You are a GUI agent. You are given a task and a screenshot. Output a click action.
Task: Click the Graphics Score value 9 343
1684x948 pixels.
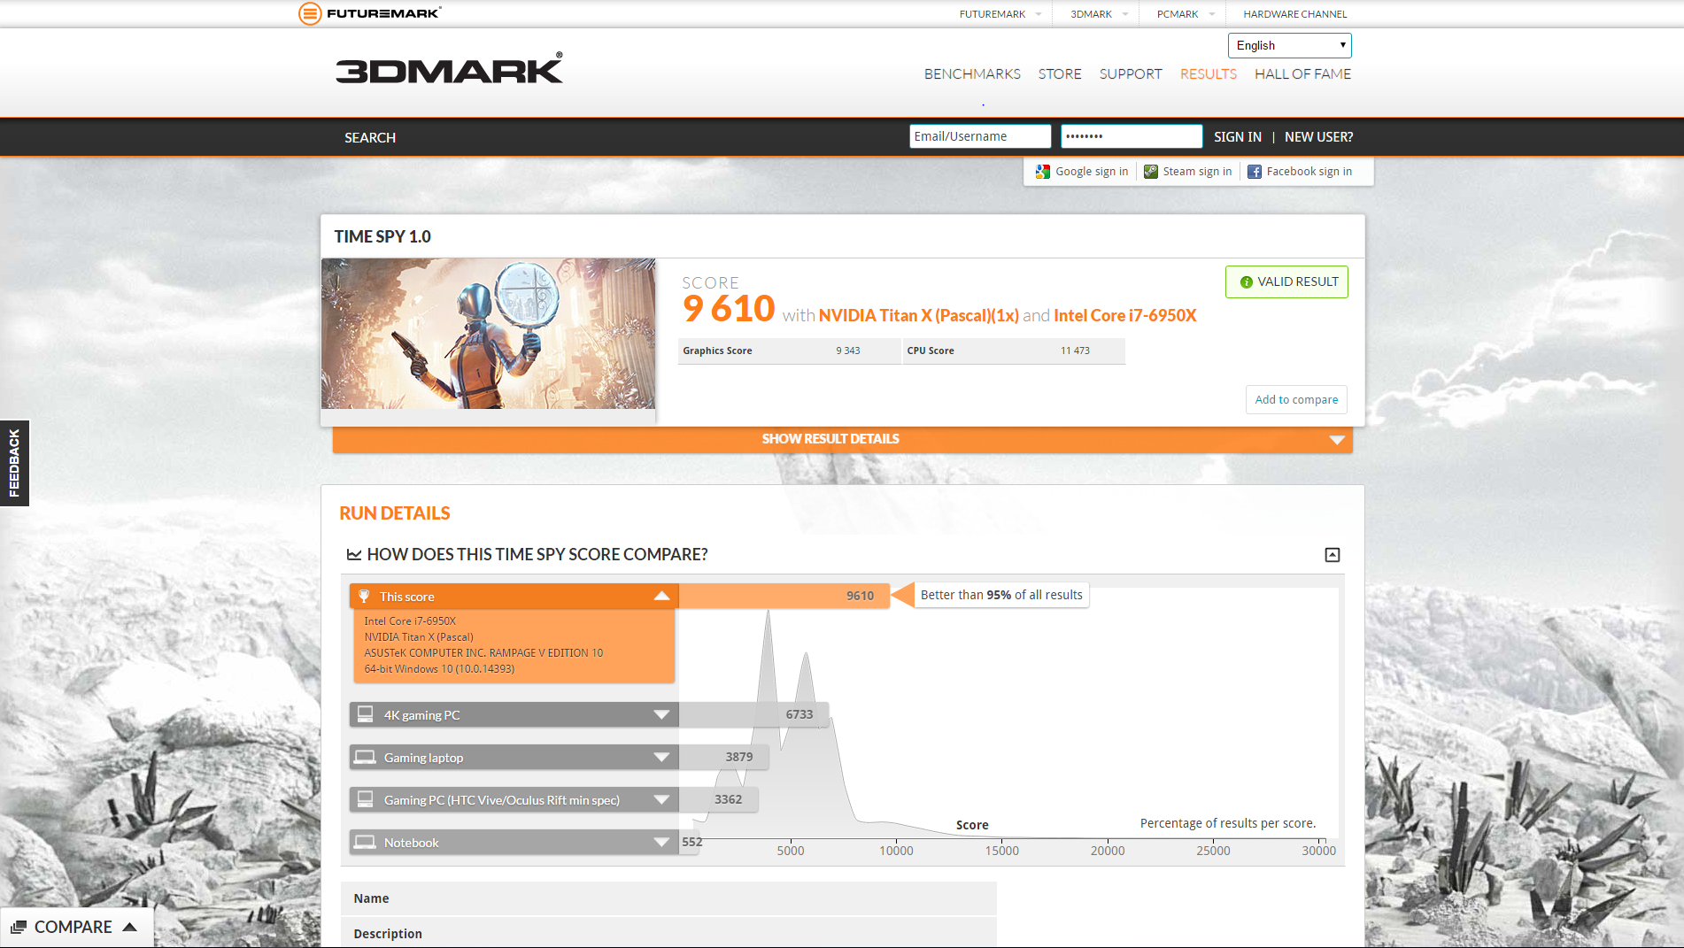point(847,351)
